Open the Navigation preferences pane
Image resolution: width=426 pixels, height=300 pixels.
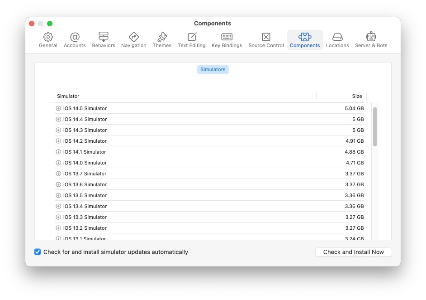pos(133,40)
